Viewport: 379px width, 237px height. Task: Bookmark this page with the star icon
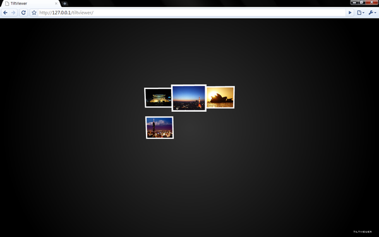pyautogui.click(x=34, y=13)
